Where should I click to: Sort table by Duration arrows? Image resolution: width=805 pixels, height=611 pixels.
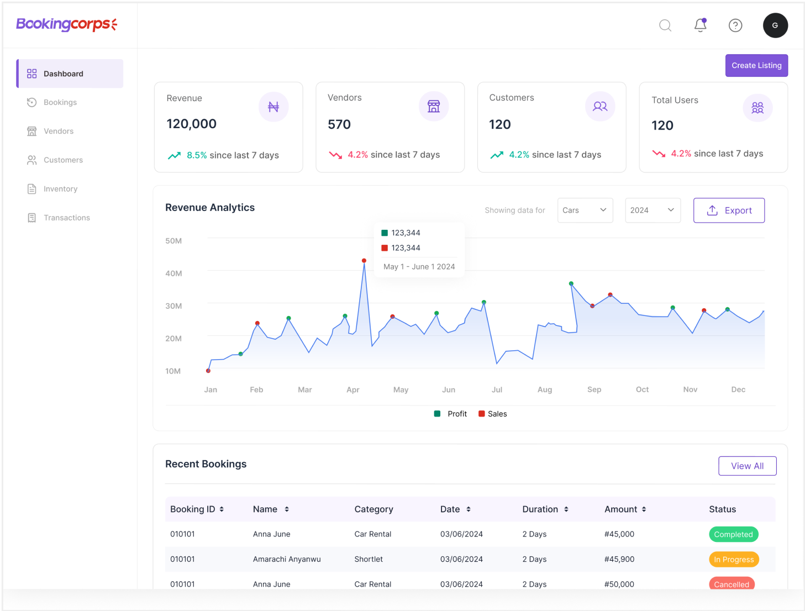[x=566, y=509]
